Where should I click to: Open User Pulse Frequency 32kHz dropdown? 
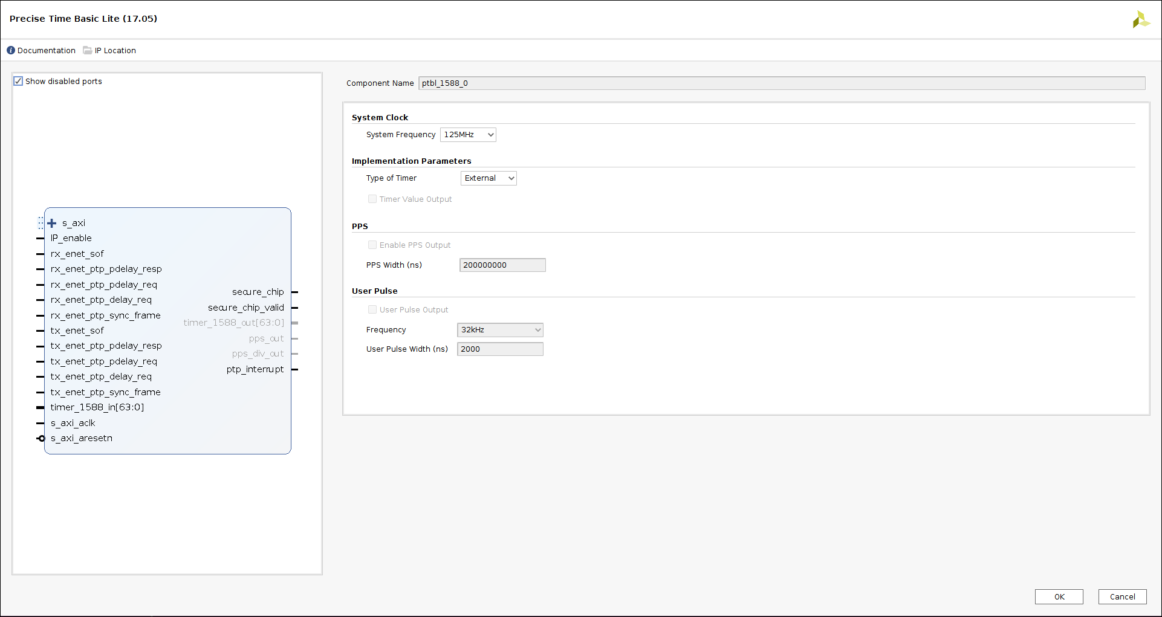click(x=500, y=330)
